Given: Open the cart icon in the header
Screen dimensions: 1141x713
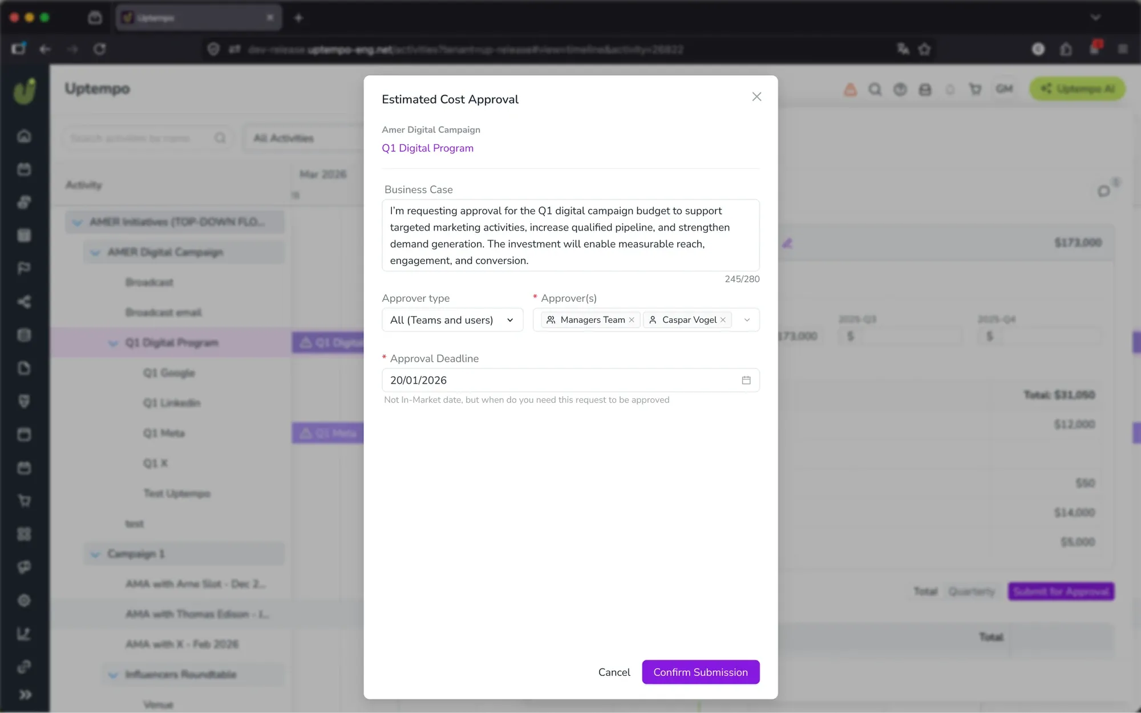Looking at the screenshot, I should 975,89.
